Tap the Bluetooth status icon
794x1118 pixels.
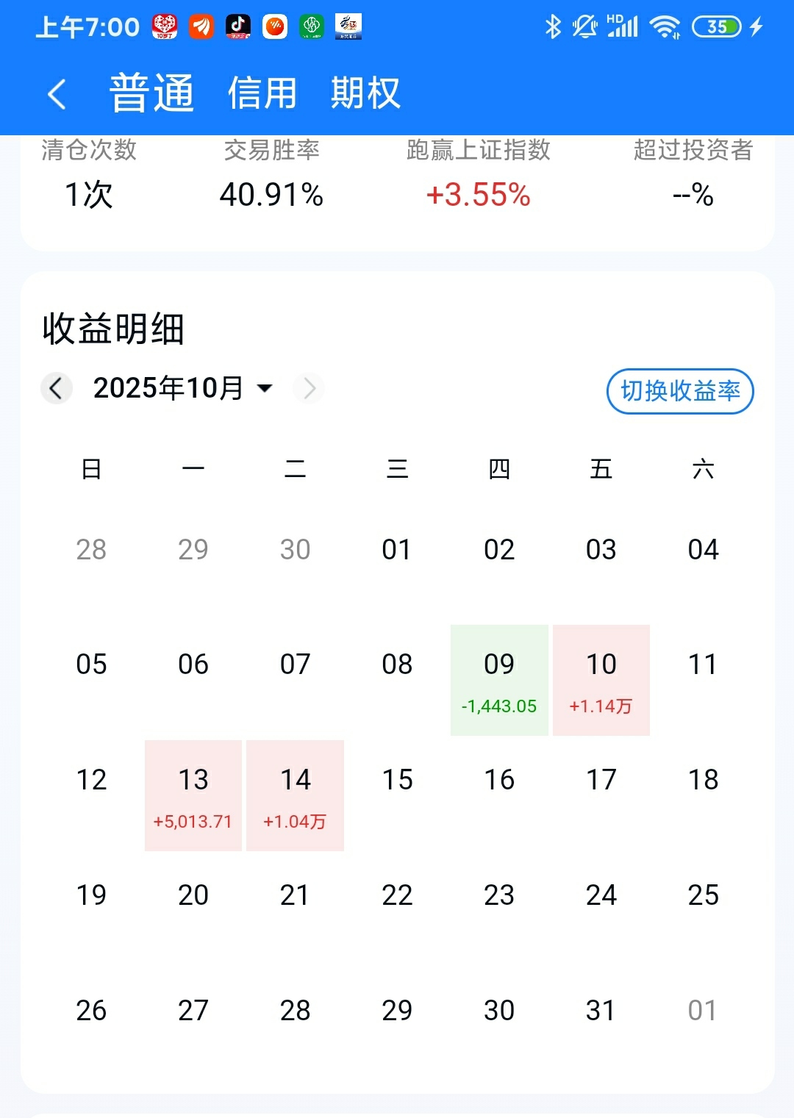tap(553, 27)
